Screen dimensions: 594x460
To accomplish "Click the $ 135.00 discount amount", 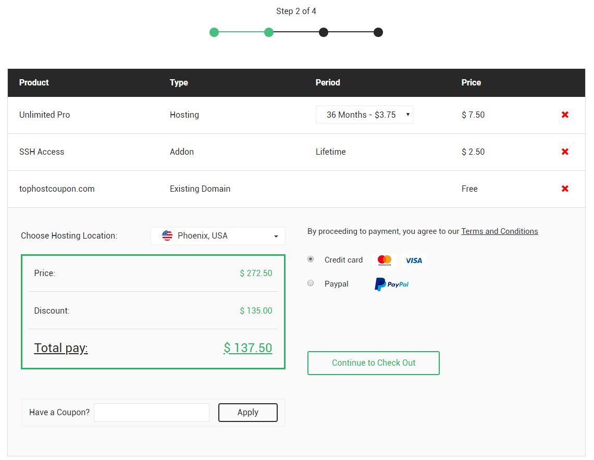I will pos(256,310).
